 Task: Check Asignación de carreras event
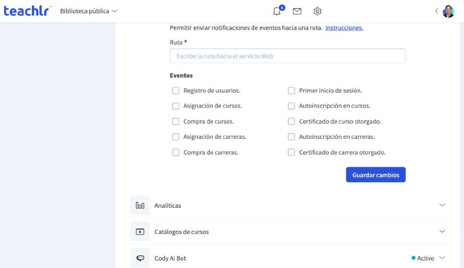[176, 137]
